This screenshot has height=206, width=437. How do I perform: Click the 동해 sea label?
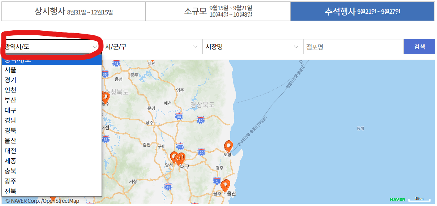coord(360,128)
